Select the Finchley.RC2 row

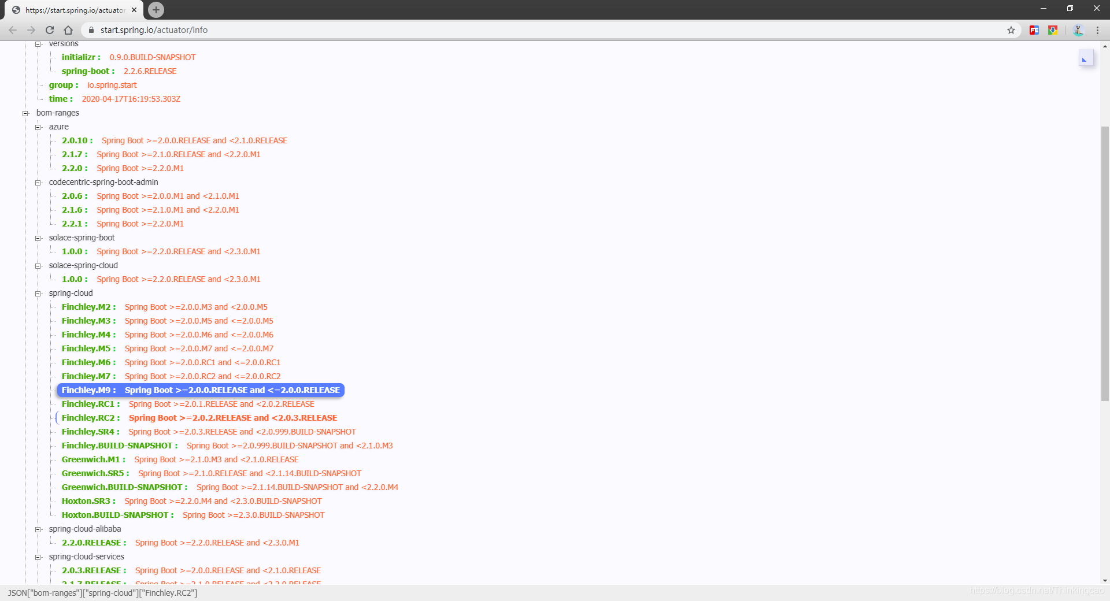click(x=199, y=418)
